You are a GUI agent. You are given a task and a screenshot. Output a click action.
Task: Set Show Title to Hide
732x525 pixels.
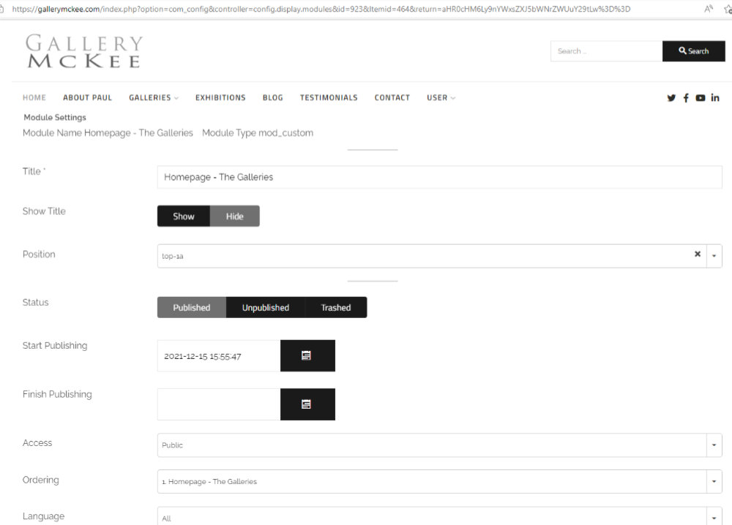(234, 216)
